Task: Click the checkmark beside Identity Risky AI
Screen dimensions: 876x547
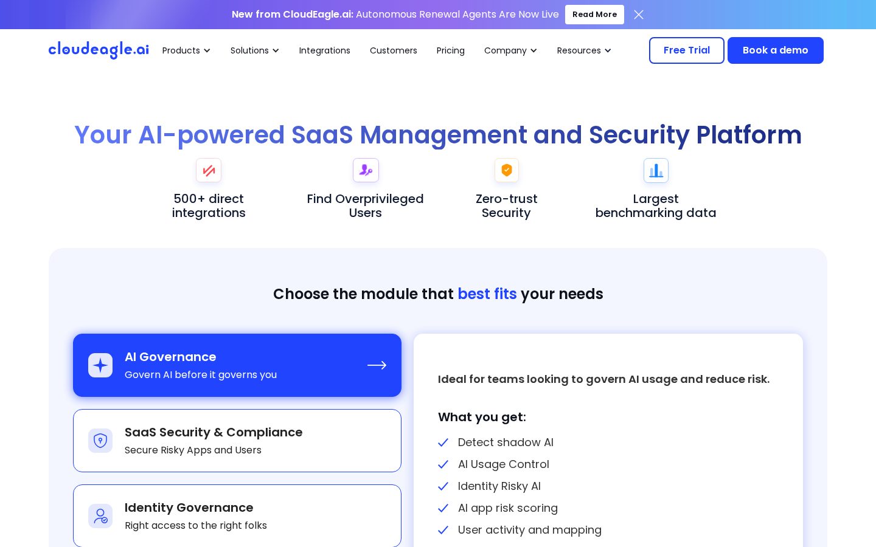Action: 443,486
